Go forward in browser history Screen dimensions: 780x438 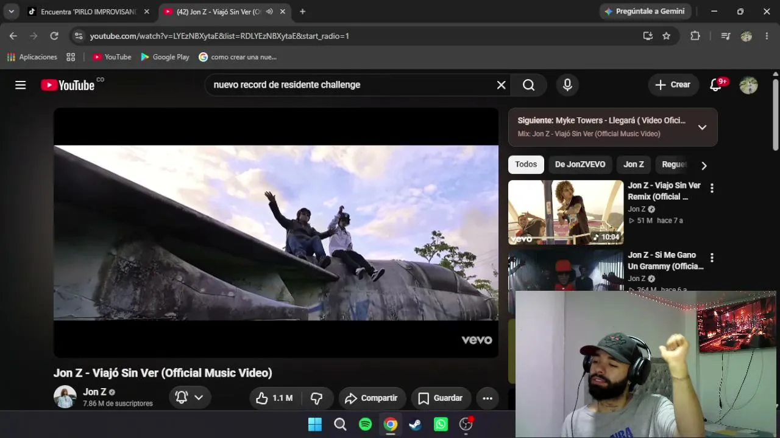[x=34, y=36]
